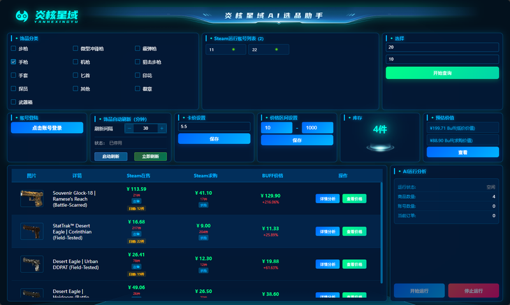Decrease refresh interval with the minus button

tap(129, 128)
